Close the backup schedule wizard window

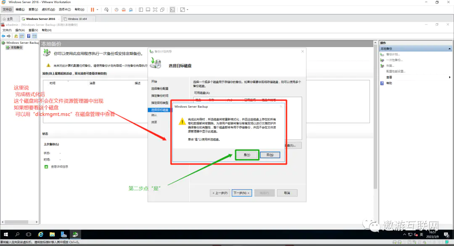coord(303,51)
